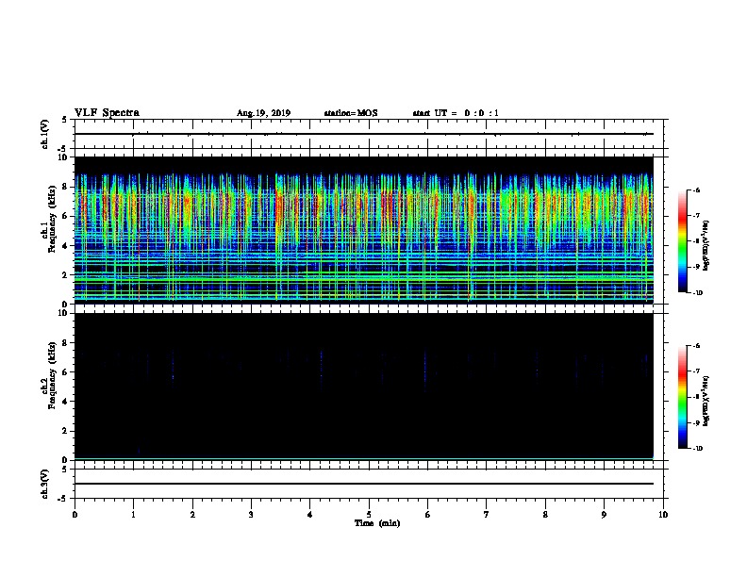The image size is (747, 577).
Task: Click the "ch.1(V)" waveform axis label
Action: (x=44, y=134)
